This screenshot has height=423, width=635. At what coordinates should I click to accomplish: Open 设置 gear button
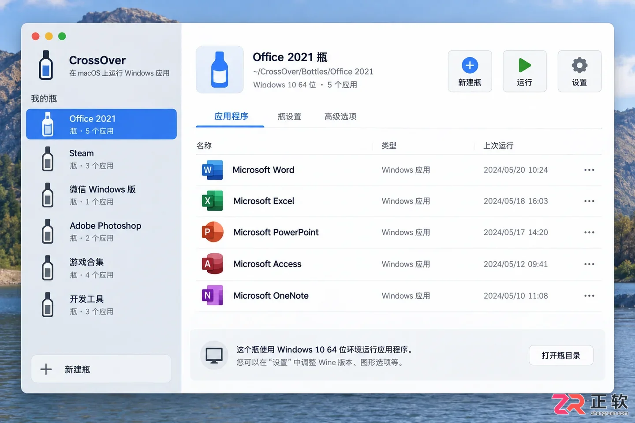[x=579, y=71]
